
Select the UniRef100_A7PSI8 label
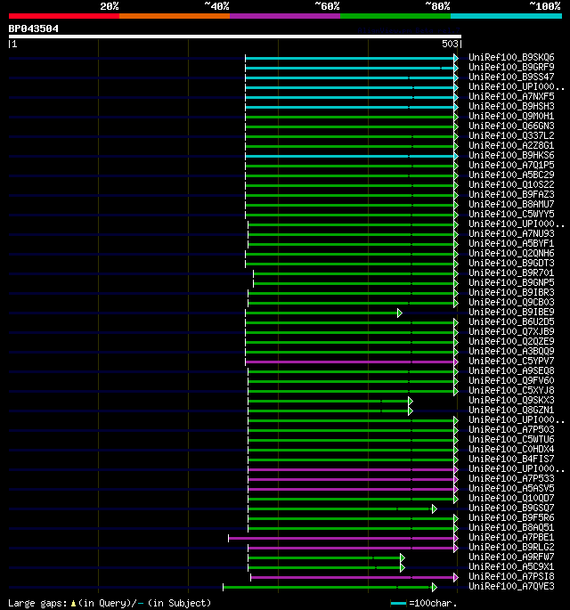click(x=511, y=576)
